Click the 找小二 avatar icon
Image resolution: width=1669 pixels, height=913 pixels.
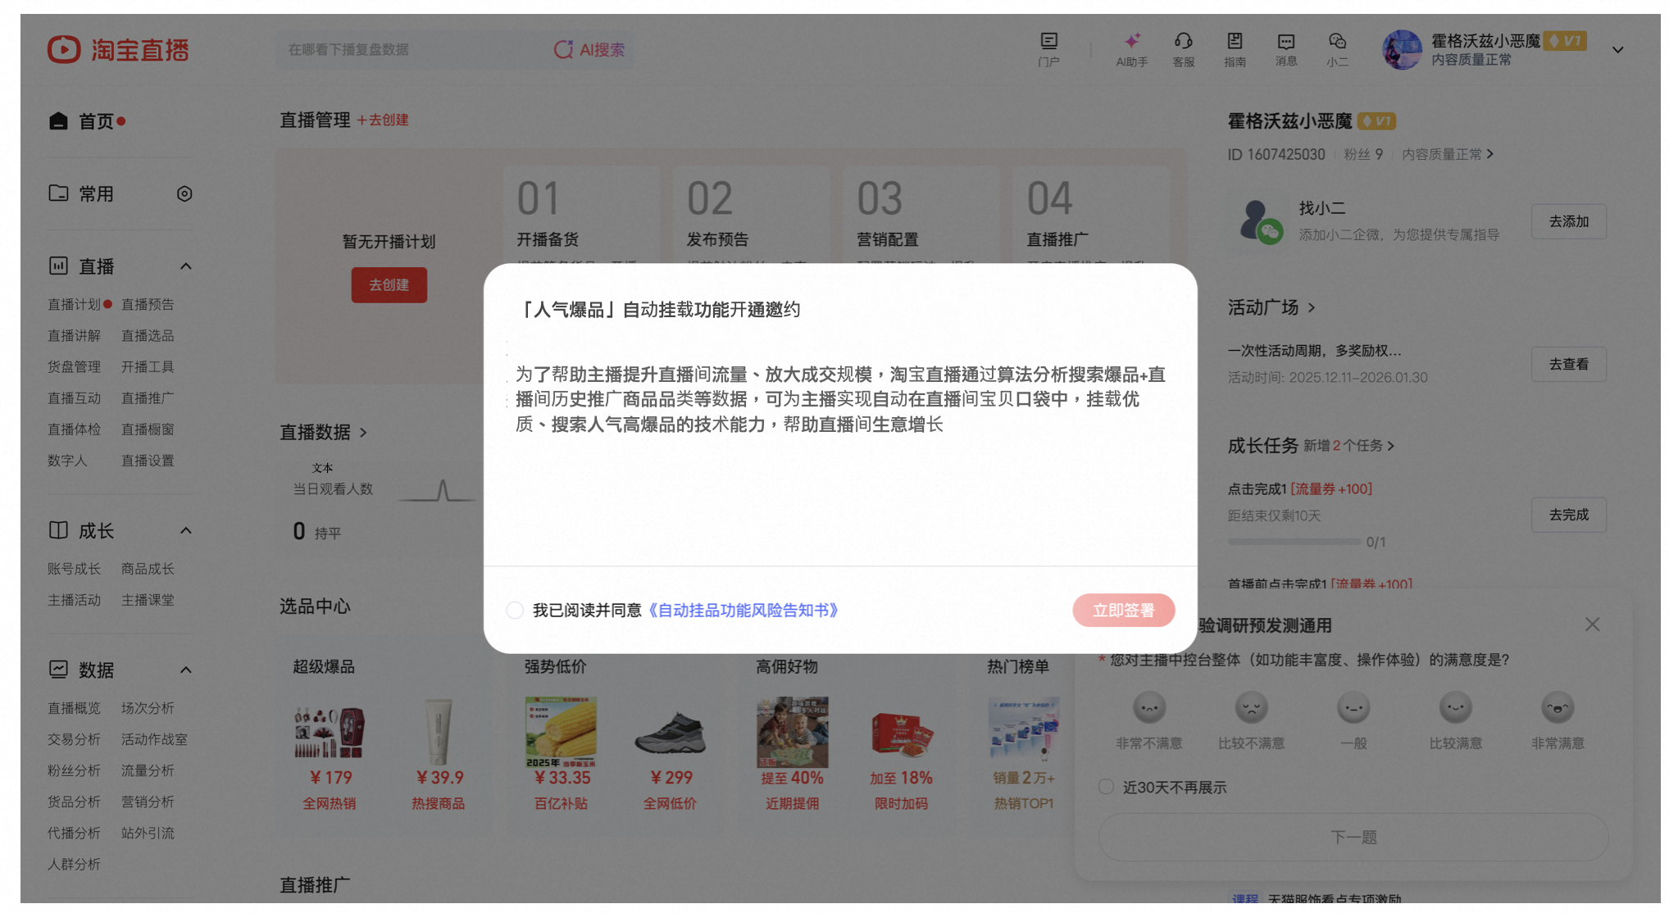tap(1261, 221)
